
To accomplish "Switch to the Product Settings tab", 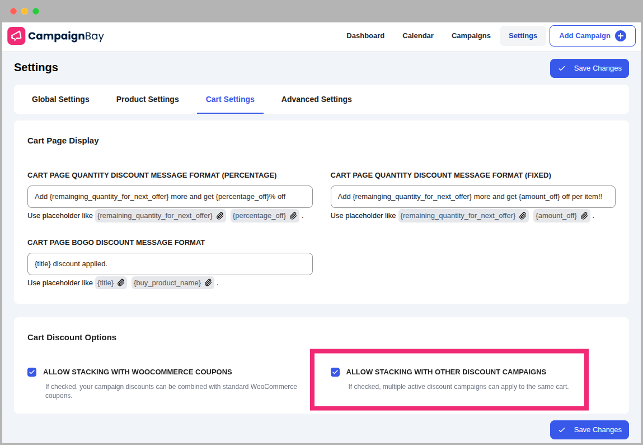I will (148, 99).
